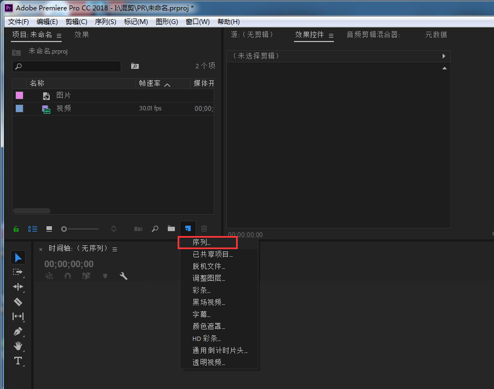Click the Adobe Premiere Pro title bar icon
Viewport: 494px width, 389px height.
pyautogui.click(x=9, y=8)
